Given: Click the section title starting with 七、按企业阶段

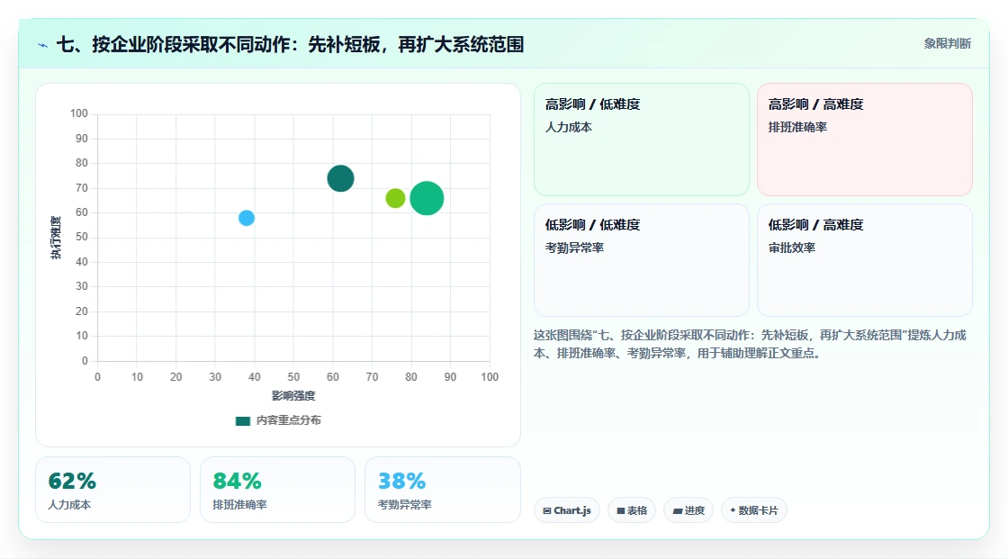Looking at the screenshot, I should pyautogui.click(x=290, y=44).
